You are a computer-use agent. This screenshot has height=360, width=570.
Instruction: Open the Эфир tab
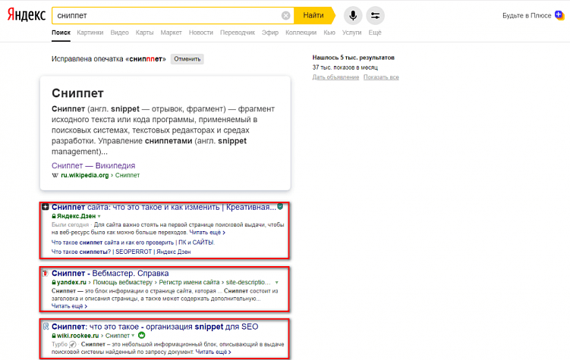[x=270, y=33]
